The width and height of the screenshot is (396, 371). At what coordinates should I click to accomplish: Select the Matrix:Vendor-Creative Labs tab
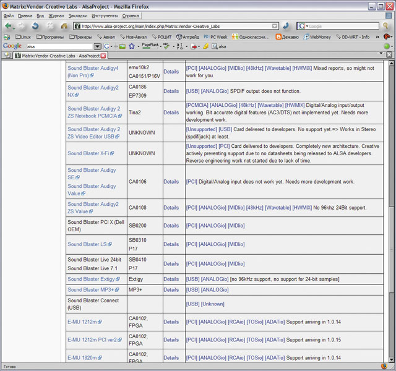tap(61, 56)
